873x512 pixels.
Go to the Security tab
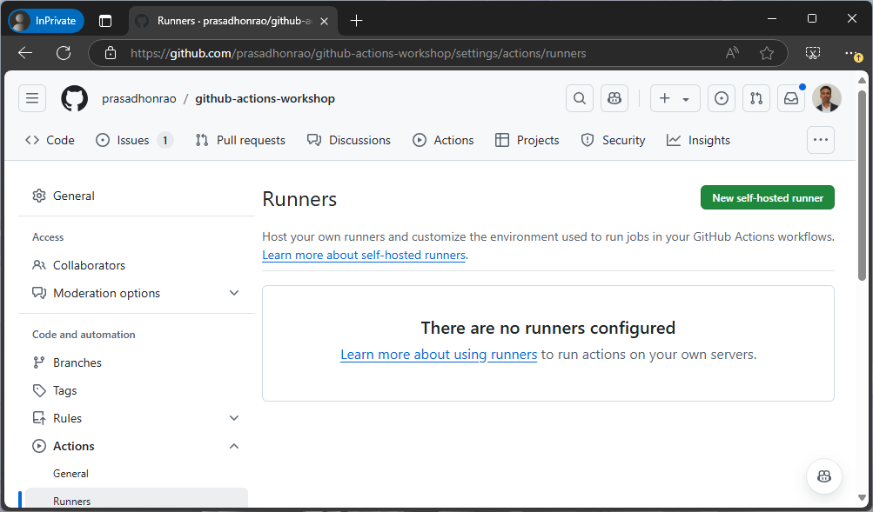613,140
